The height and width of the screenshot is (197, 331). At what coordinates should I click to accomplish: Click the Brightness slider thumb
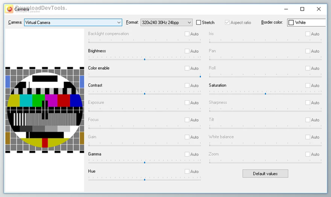point(145,59)
